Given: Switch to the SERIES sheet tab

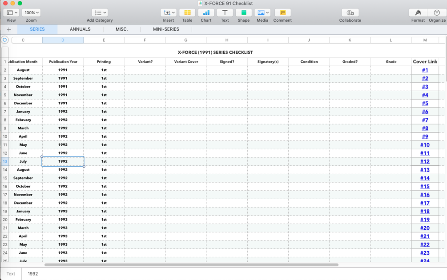Looking at the screenshot, I should point(37,29).
